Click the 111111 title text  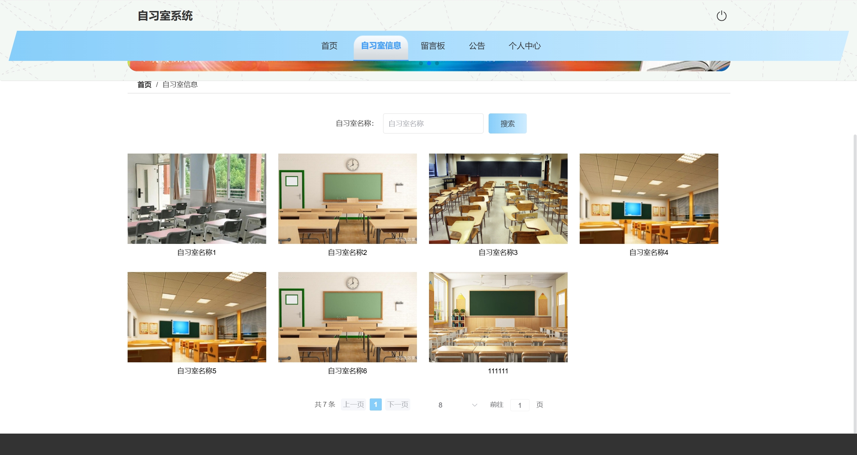(498, 371)
